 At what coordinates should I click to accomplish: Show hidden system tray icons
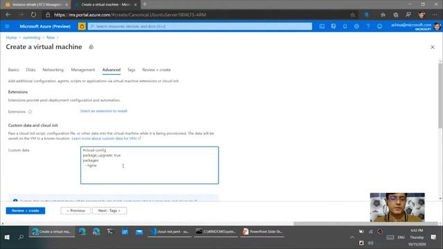[x=352, y=237]
